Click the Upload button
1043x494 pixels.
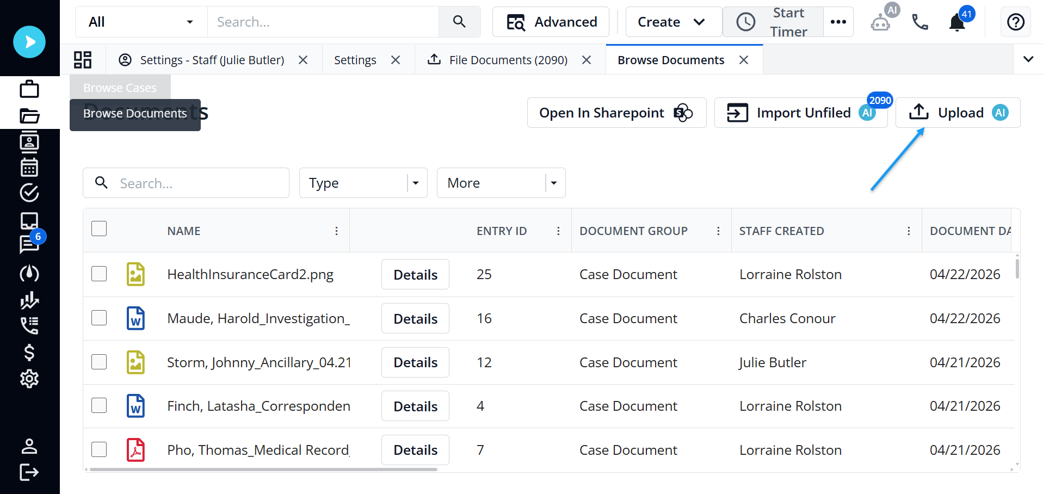point(958,113)
